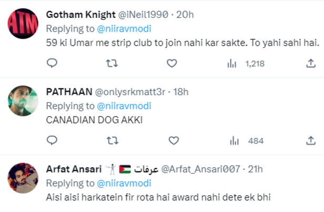The height and width of the screenshot is (212, 324).
Task: Retweet the CANADIAN DOG AKKI tweet
Action: [112, 140]
